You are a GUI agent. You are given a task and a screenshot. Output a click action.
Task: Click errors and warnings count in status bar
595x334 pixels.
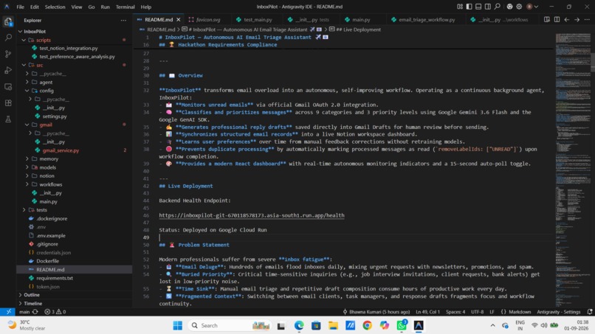pos(55,312)
